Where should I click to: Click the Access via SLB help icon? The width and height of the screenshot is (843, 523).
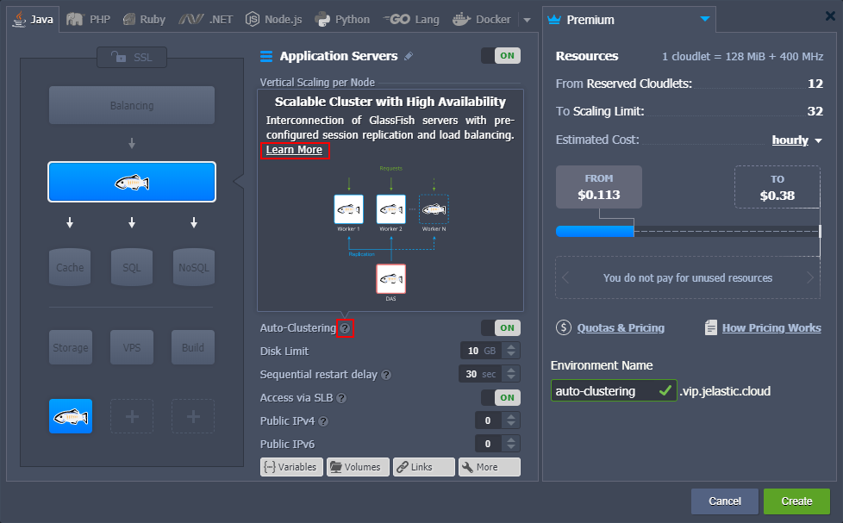(341, 398)
